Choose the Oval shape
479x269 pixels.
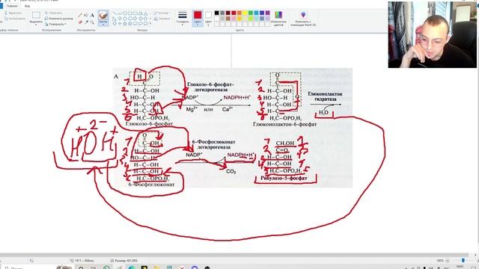tap(125, 13)
